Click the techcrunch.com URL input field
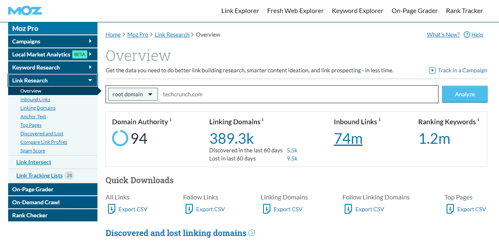499x249 pixels. [298, 94]
